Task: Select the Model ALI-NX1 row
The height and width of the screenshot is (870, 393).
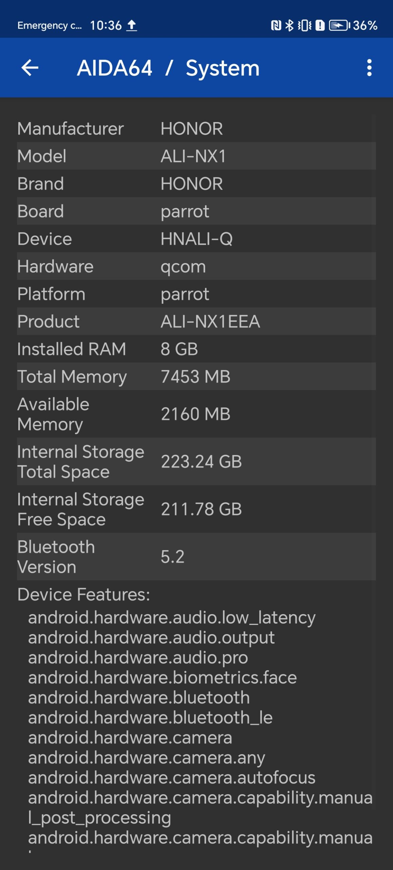Action: [x=196, y=156]
